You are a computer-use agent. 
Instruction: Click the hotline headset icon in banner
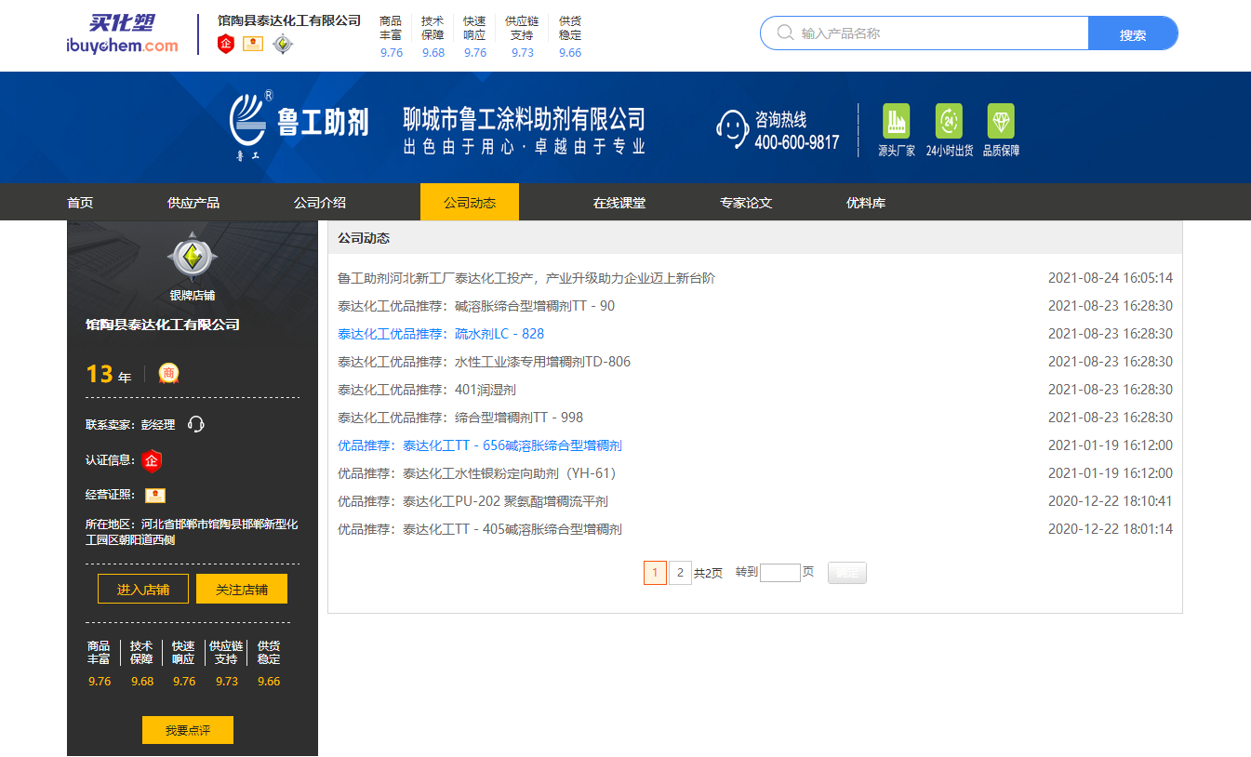[x=732, y=129]
